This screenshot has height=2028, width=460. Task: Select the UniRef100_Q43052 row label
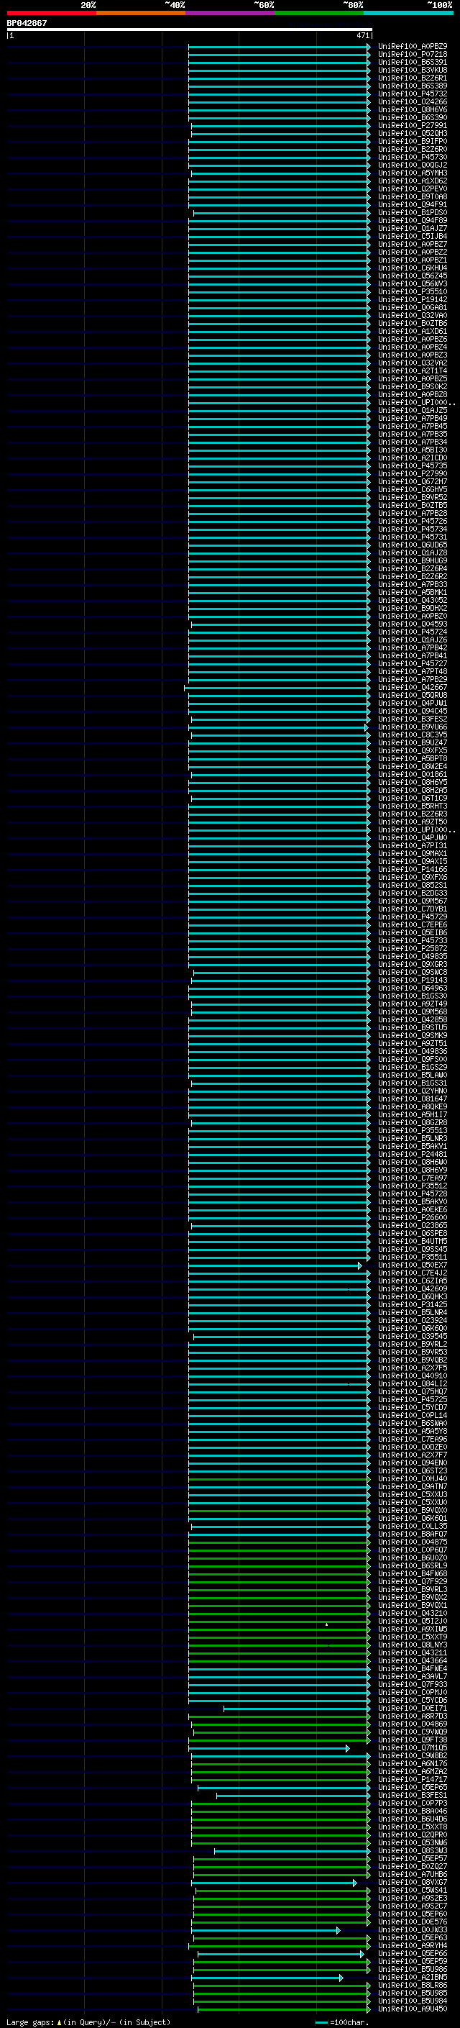(413, 601)
